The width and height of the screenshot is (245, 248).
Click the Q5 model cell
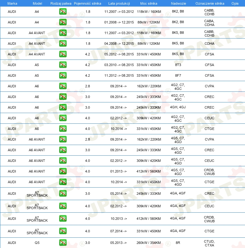click(x=37, y=243)
